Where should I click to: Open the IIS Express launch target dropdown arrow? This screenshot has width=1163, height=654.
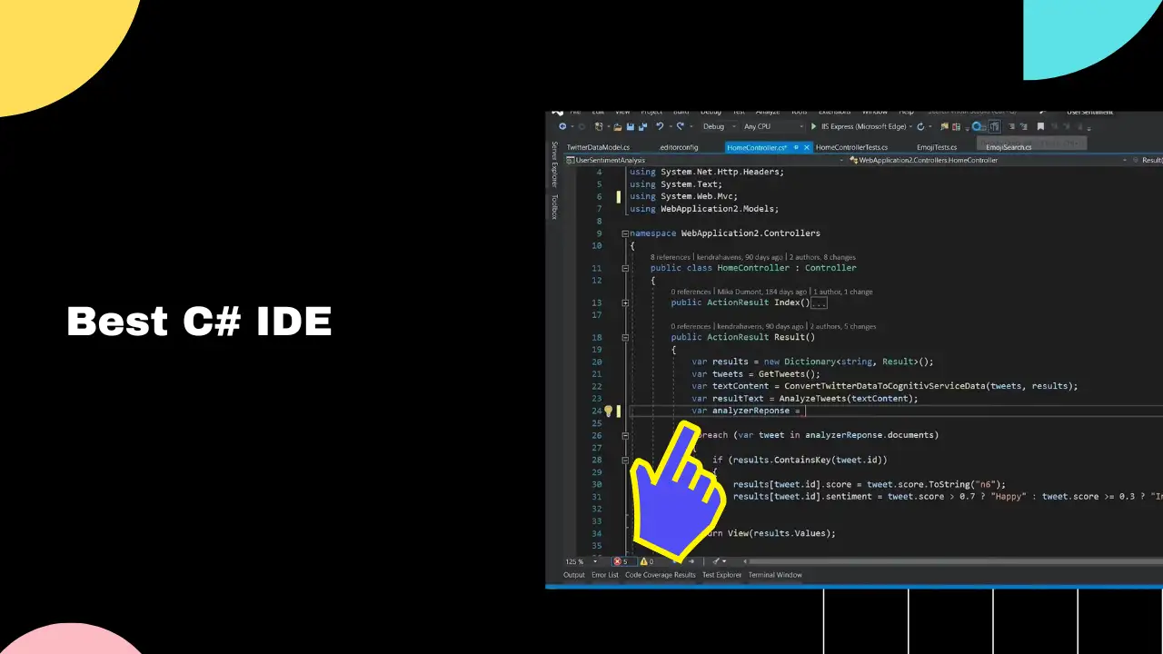point(910,126)
